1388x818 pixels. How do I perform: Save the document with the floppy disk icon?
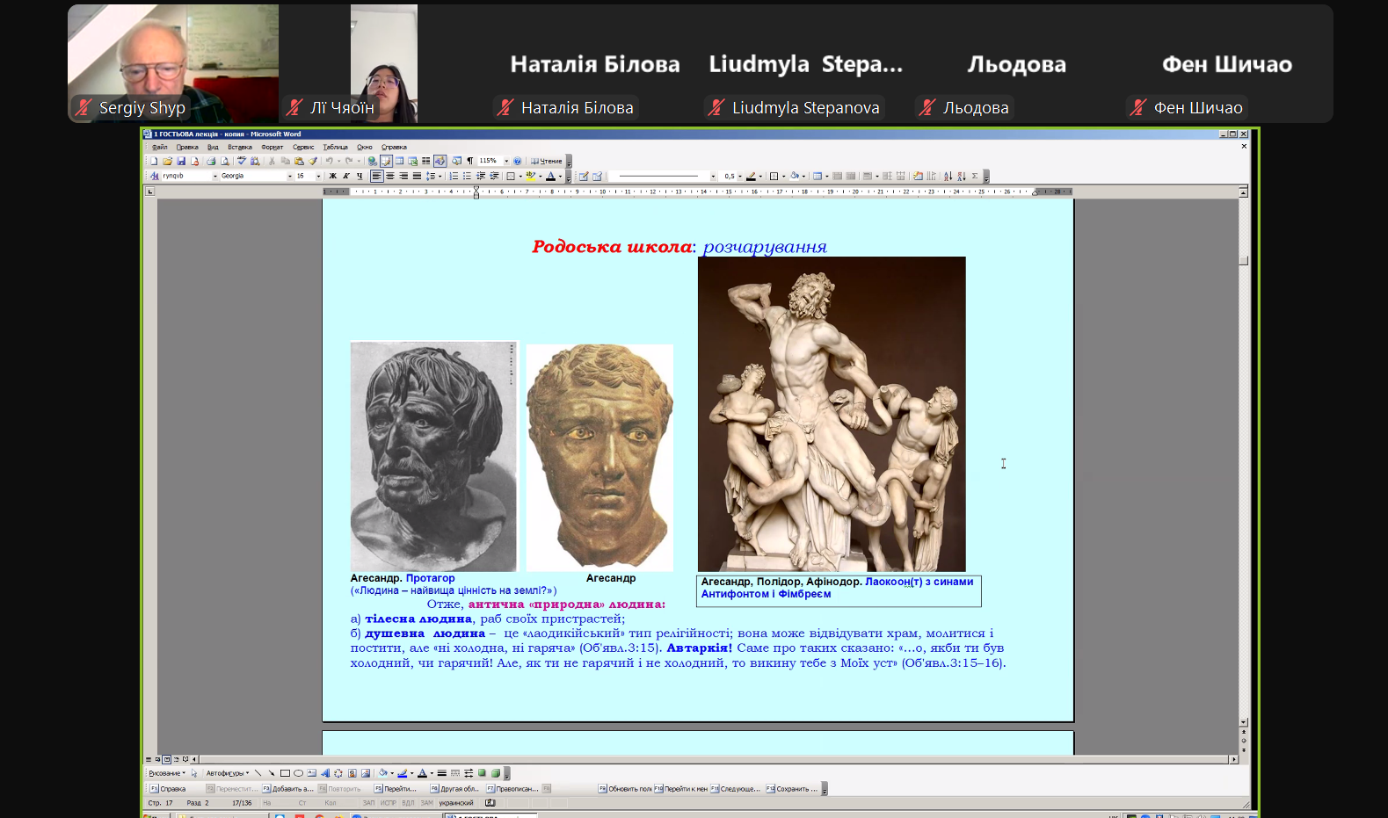(181, 161)
